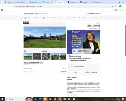126x101 pixels.
Task: Open the zoom magnifier icon in address bar
Action: (112, 6)
